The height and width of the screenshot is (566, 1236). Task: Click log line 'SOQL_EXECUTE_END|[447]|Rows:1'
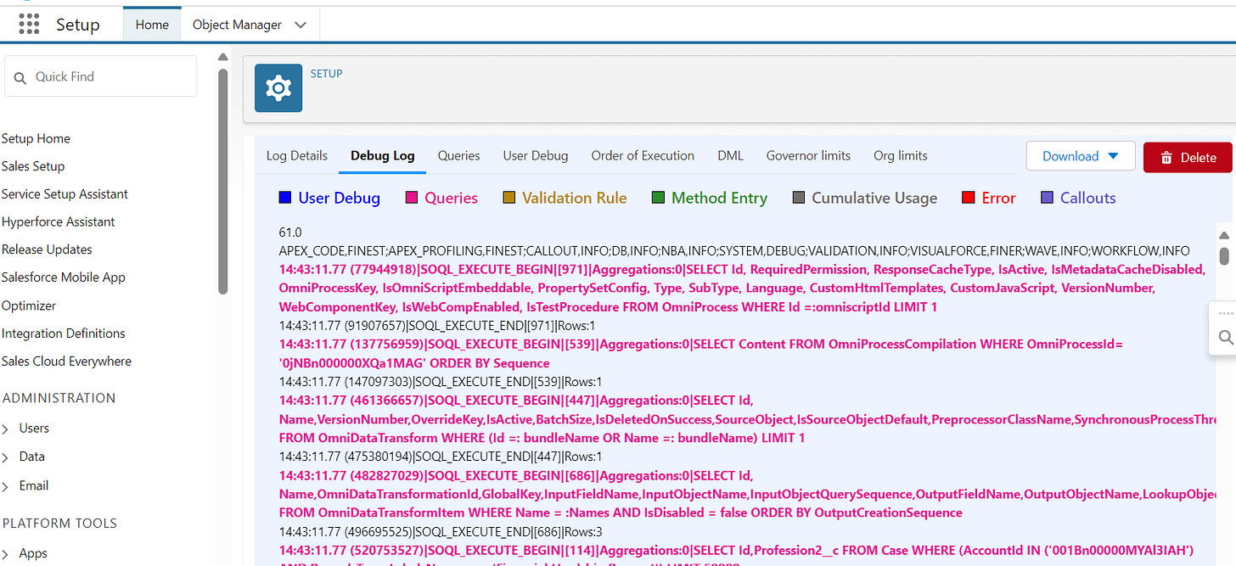tap(440, 457)
